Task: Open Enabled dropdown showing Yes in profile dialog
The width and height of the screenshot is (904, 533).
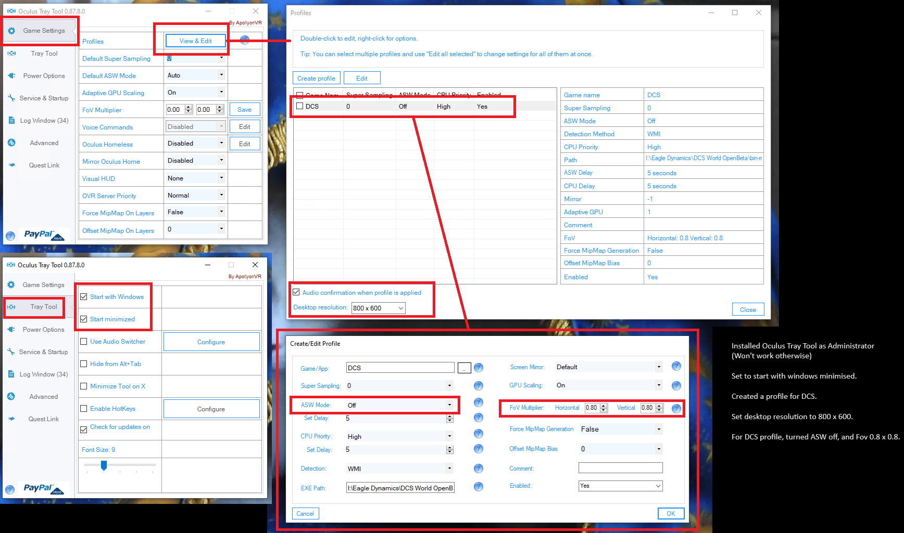Action: [x=621, y=486]
